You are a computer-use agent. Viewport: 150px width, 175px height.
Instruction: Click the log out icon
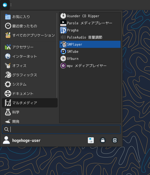point(115,140)
